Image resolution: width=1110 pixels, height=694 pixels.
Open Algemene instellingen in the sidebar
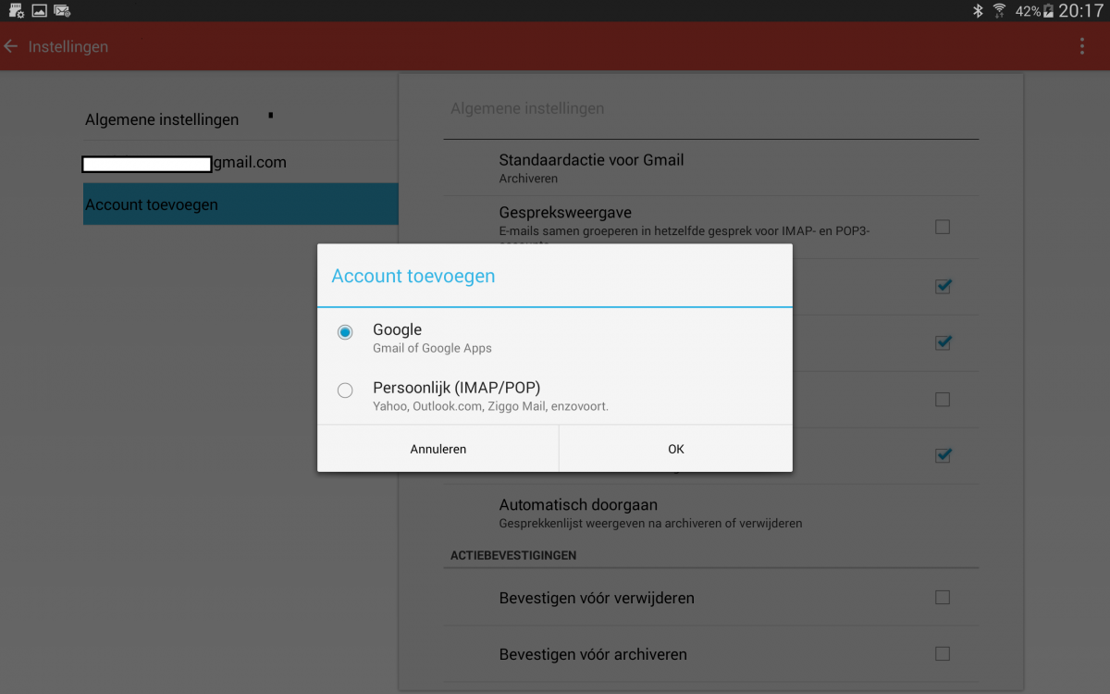240,119
